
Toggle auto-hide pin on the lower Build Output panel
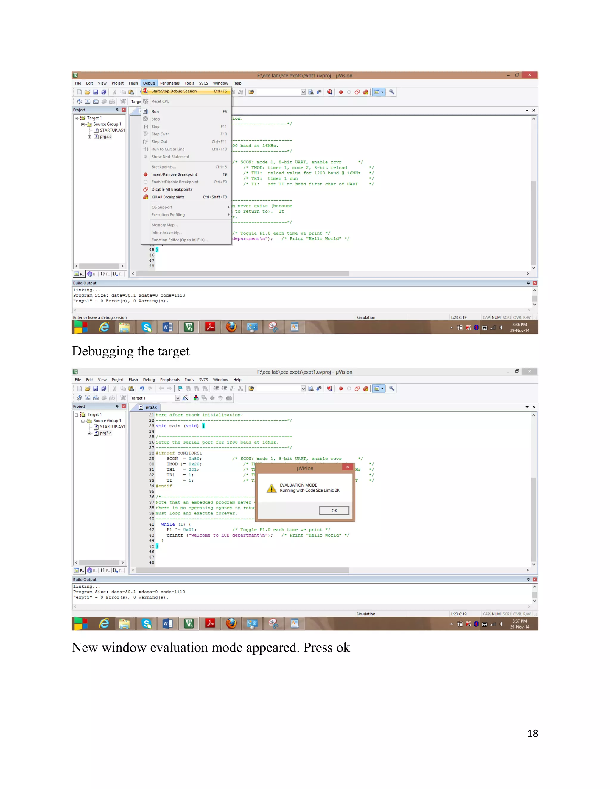pos(528,579)
